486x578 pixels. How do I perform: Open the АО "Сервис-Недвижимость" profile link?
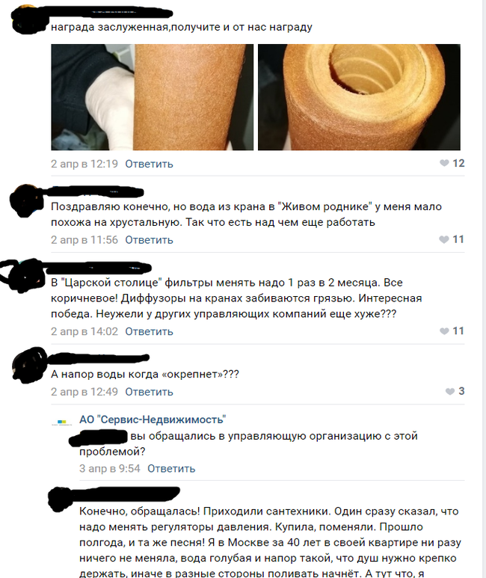(153, 419)
